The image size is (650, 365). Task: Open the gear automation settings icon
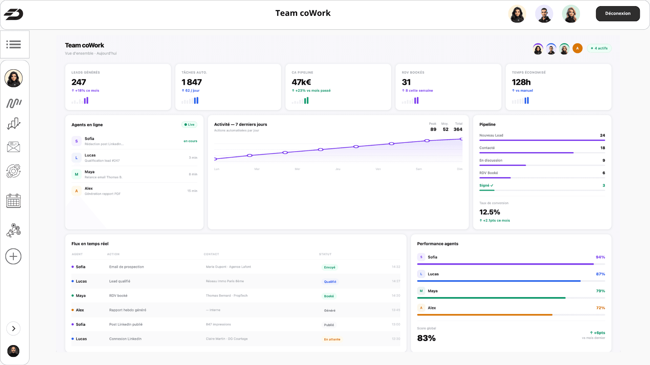tap(14, 171)
